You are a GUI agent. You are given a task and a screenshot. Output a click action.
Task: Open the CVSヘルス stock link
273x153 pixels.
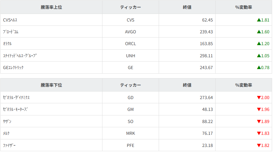[x=10, y=20]
